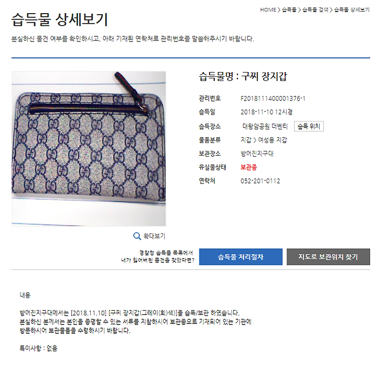Select the 관리번호 value F2018111400001376-1
Image resolution: width=378 pixels, height=367 pixels.
(273, 98)
